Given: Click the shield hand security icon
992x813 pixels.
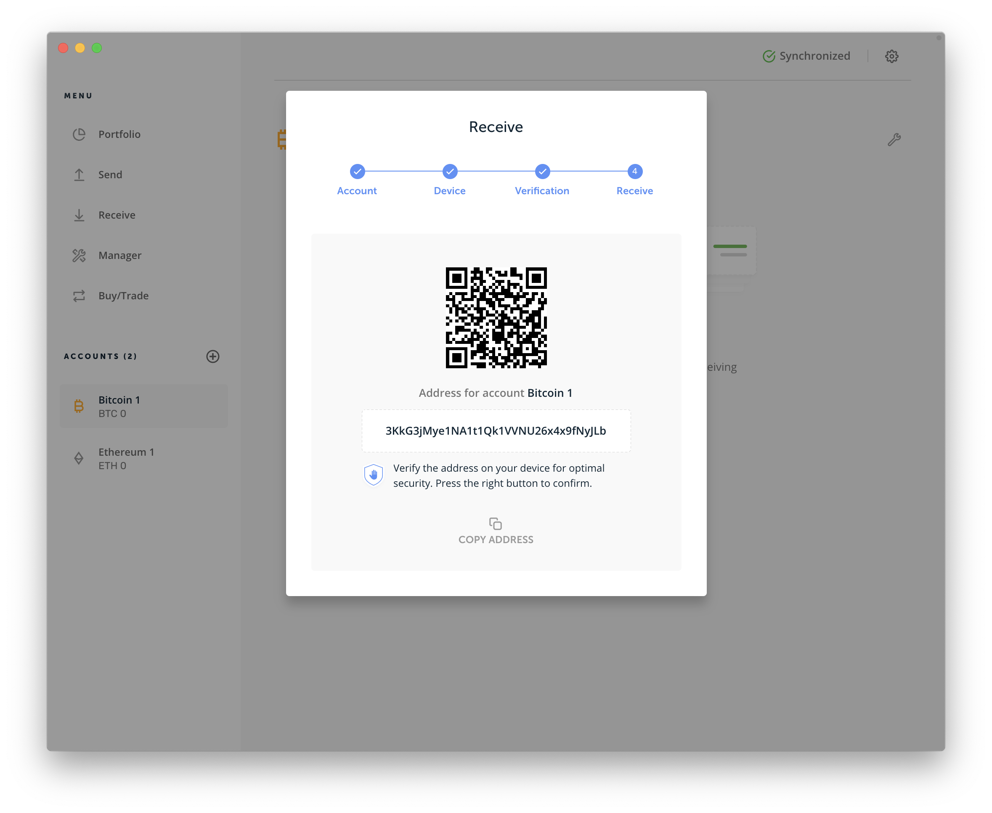Looking at the screenshot, I should pyautogui.click(x=374, y=475).
